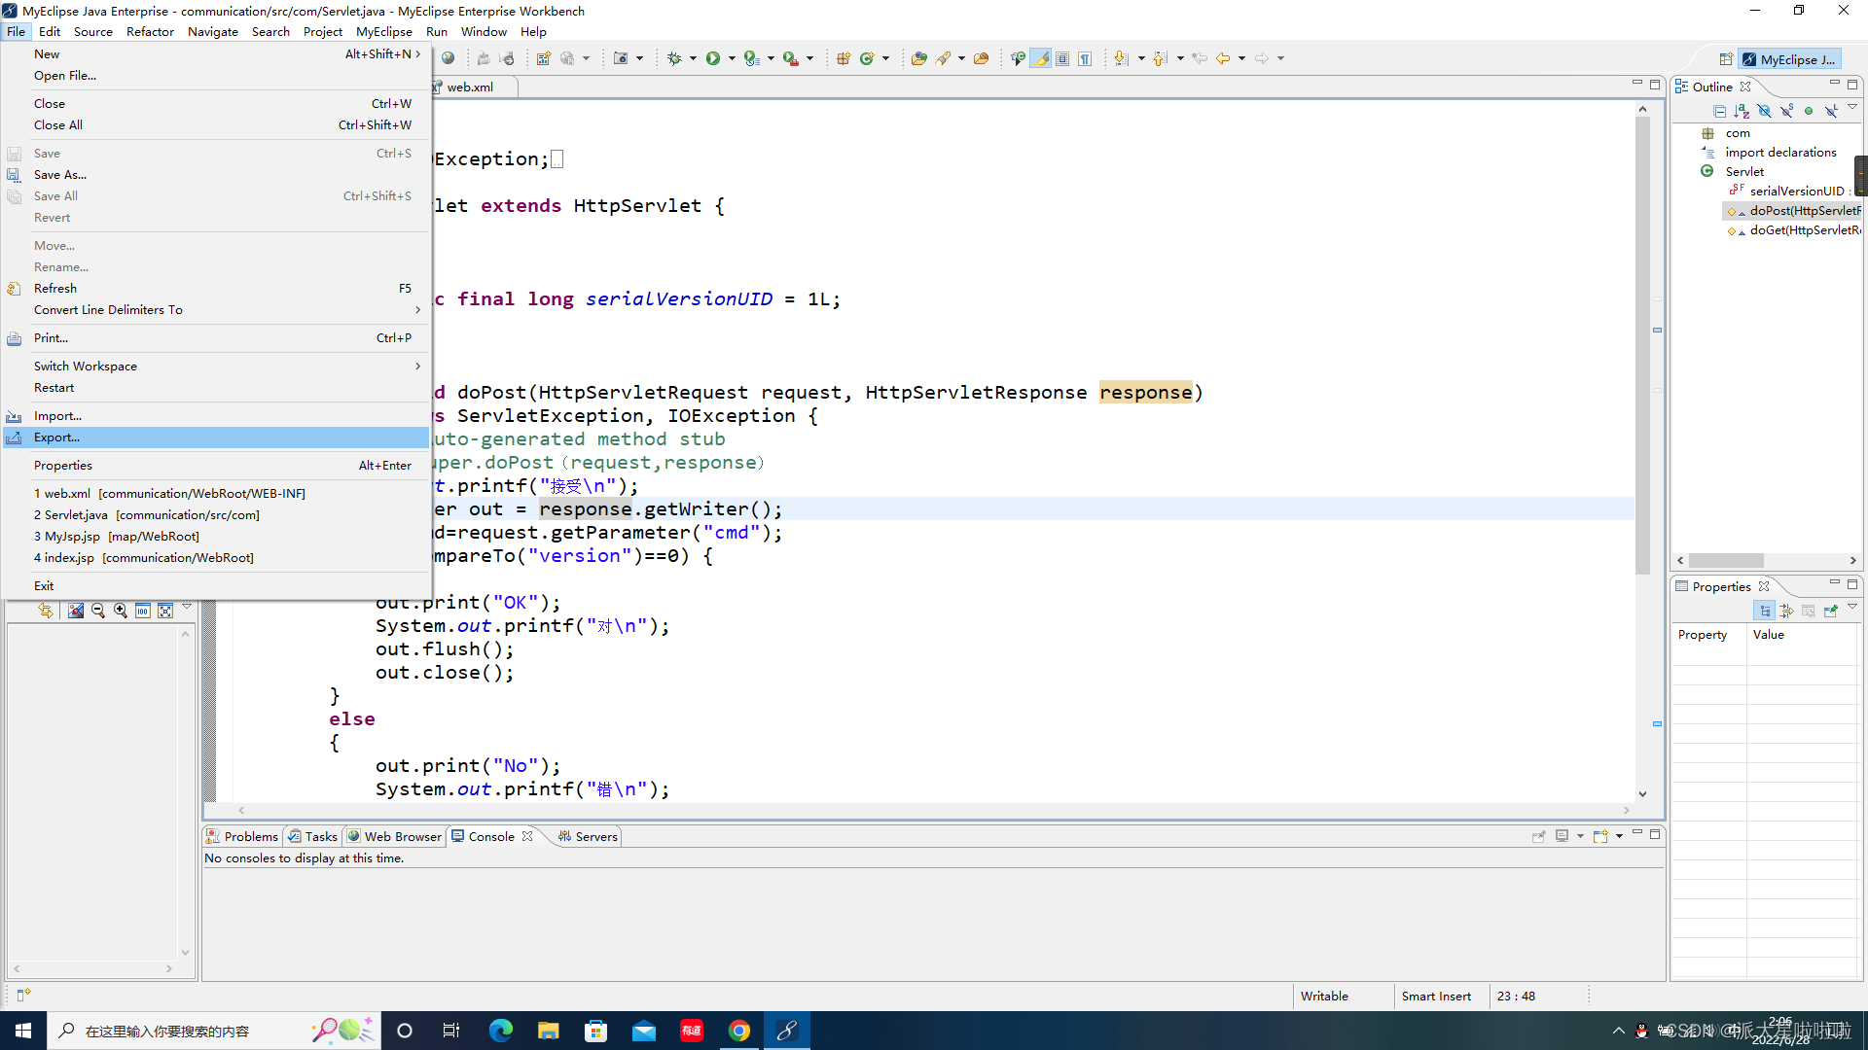Image resolution: width=1868 pixels, height=1050 pixels.
Task: Expand the Switch Workspace submenu
Action: (418, 367)
